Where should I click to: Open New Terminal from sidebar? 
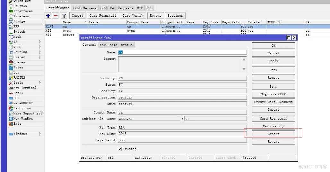tap(24, 88)
